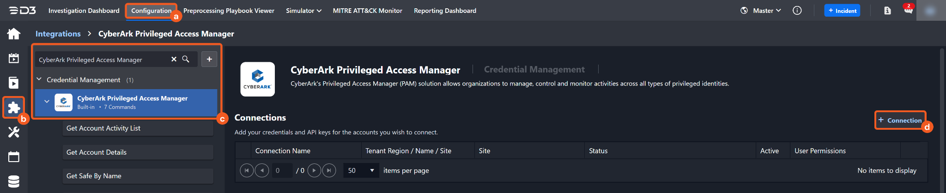Click the Integrations breadcrumb link
946x193 pixels.
coord(58,34)
